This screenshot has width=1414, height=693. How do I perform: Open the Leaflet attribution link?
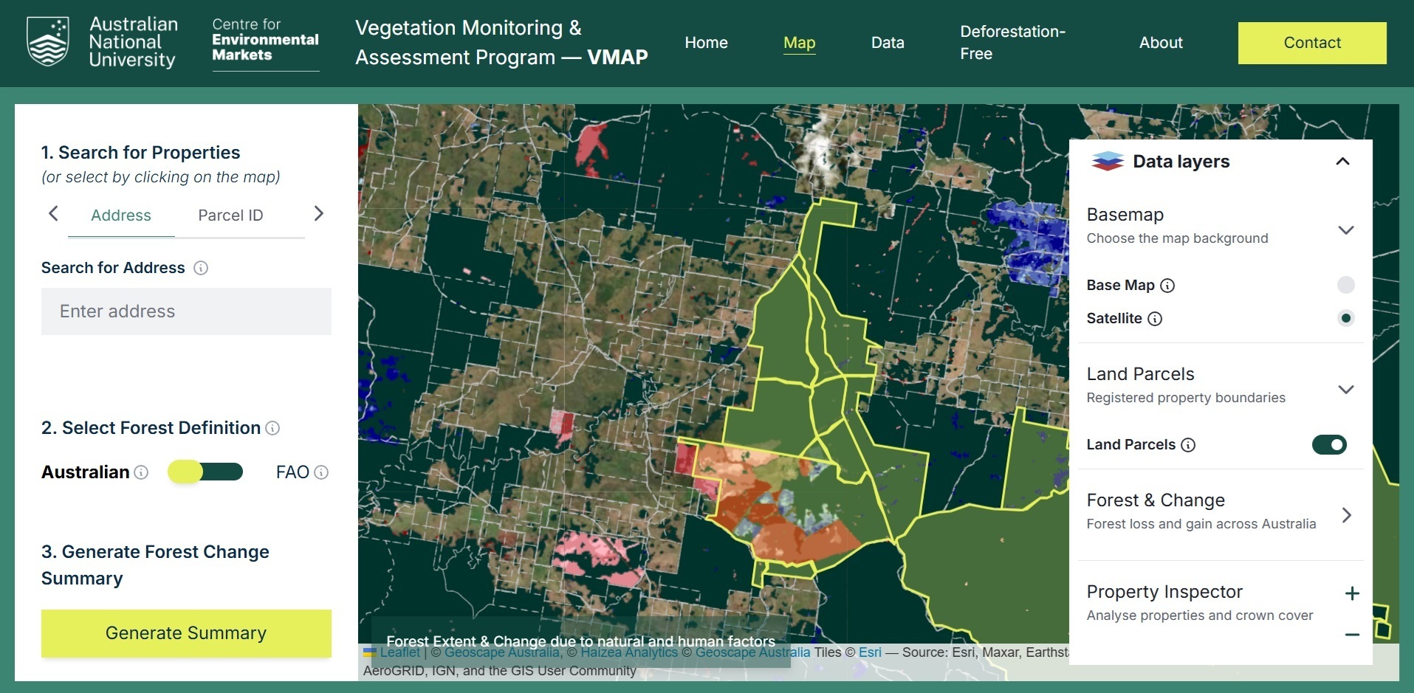[x=399, y=652]
